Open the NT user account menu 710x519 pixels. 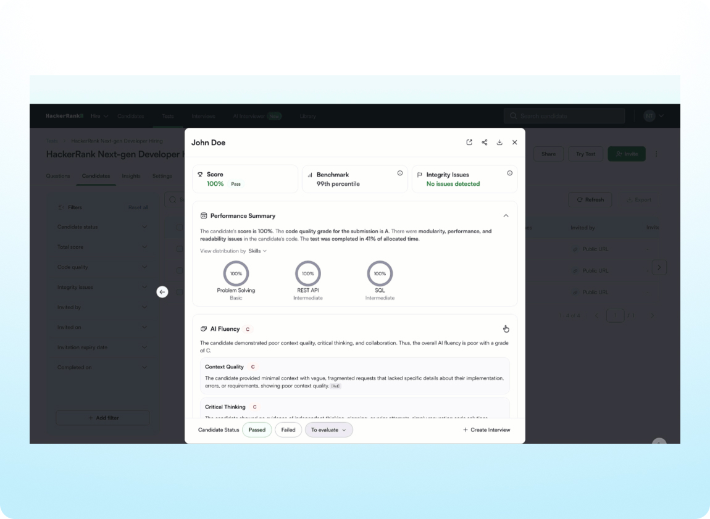pyautogui.click(x=654, y=116)
